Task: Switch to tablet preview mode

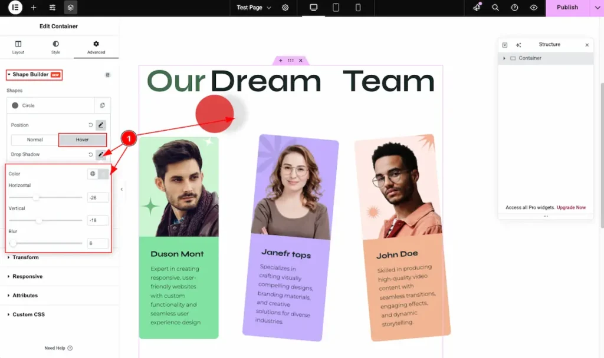Action: 336,8
